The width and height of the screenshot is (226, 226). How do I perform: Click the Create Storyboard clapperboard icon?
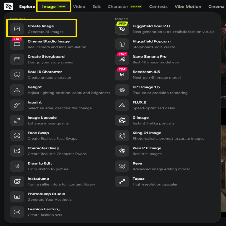click(x=17, y=59)
